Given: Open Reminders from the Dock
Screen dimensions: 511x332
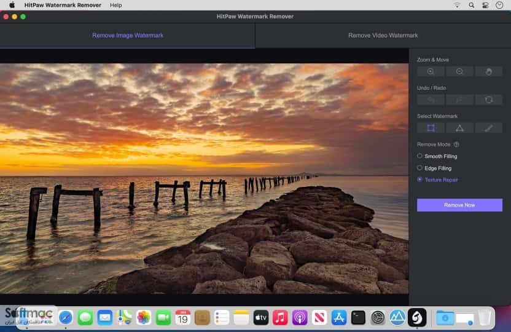Looking at the screenshot, I should click(222, 317).
